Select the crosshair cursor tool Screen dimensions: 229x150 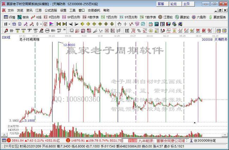tap(125, 24)
